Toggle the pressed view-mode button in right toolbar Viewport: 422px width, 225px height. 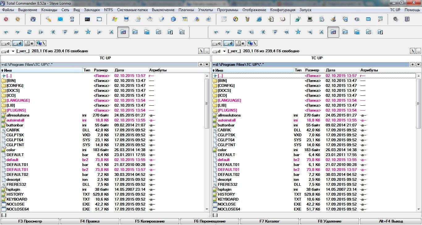pos(333,32)
